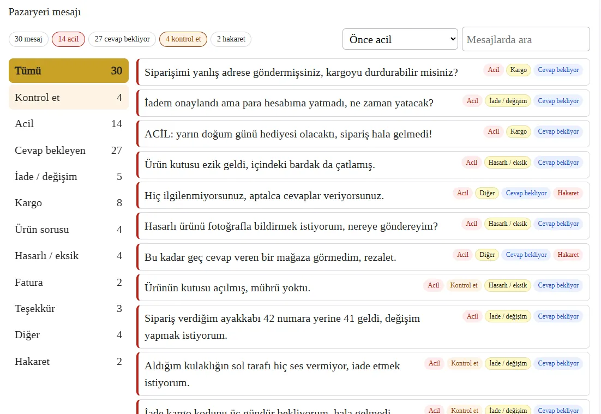The image size is (601, 414).
Task: Open the 'Teşekkür' sidebar category
Action: (69, 309)
